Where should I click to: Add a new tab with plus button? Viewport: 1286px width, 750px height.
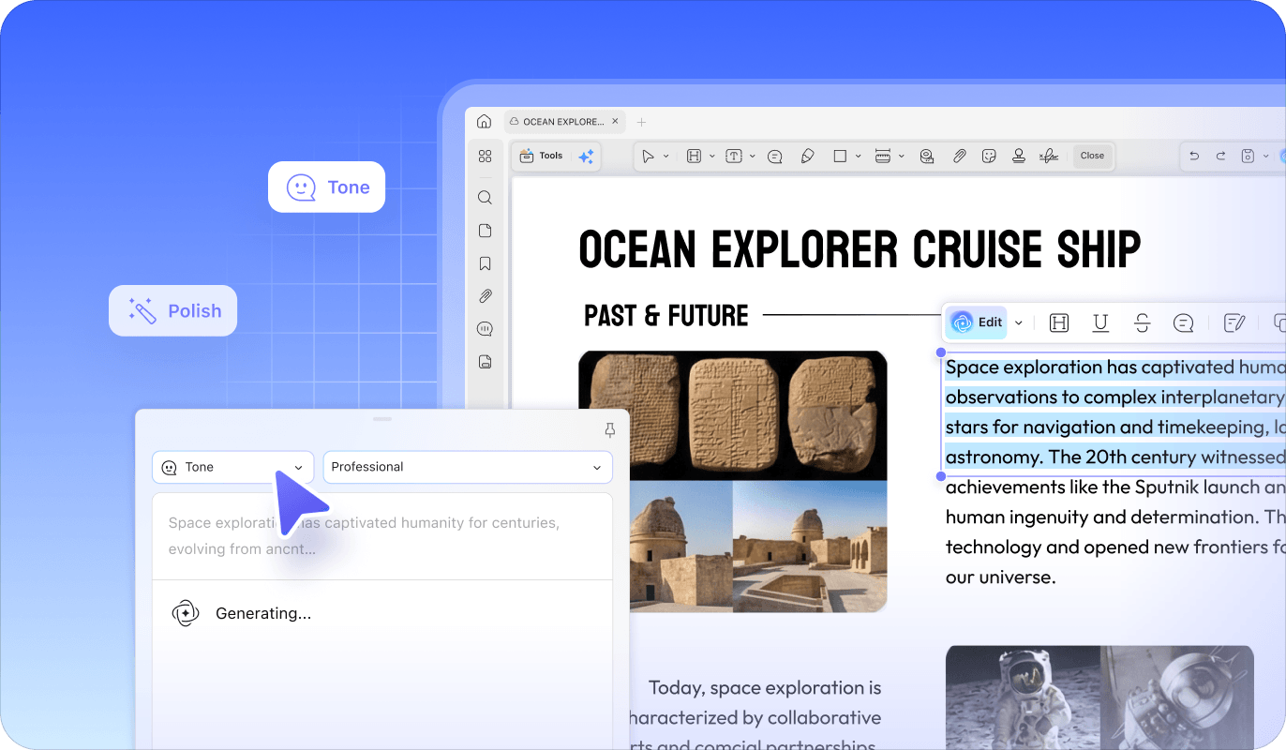(x=642, y=122)
